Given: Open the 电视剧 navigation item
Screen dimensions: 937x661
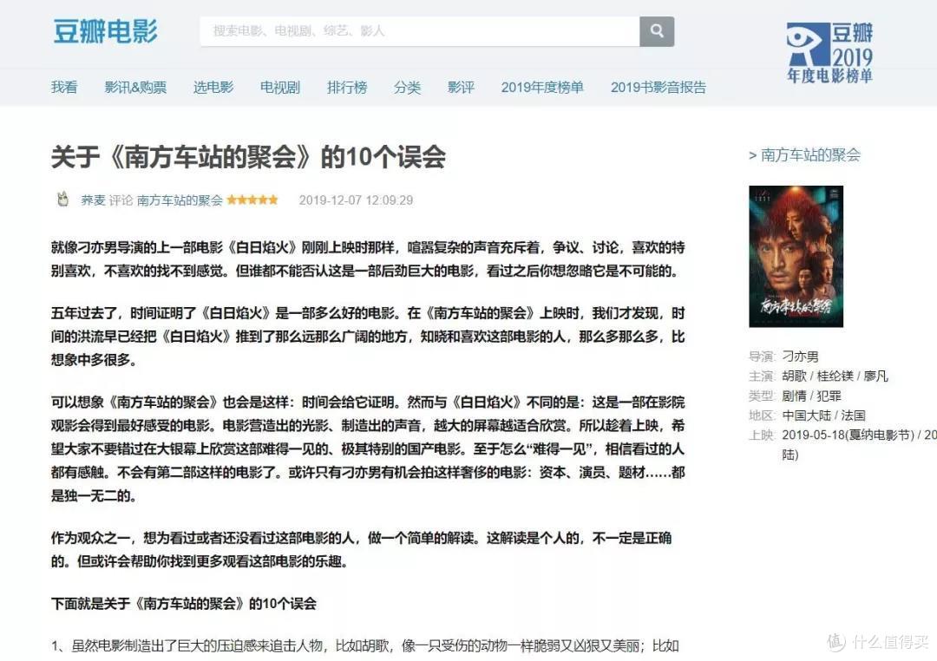Looking at the screenshot, I should tap(279, 88).
